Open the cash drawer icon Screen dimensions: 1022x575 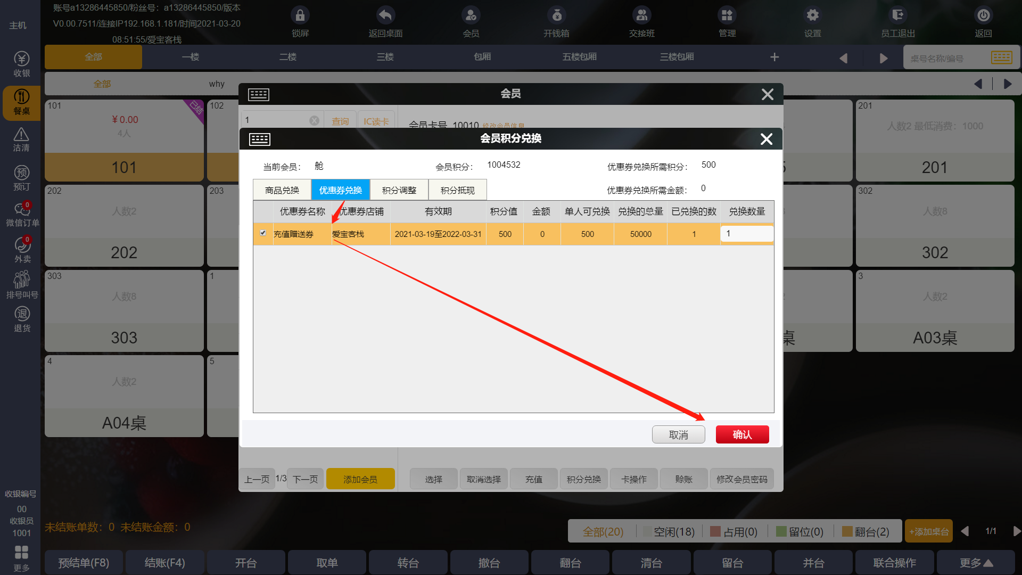(x=556, y=15)
